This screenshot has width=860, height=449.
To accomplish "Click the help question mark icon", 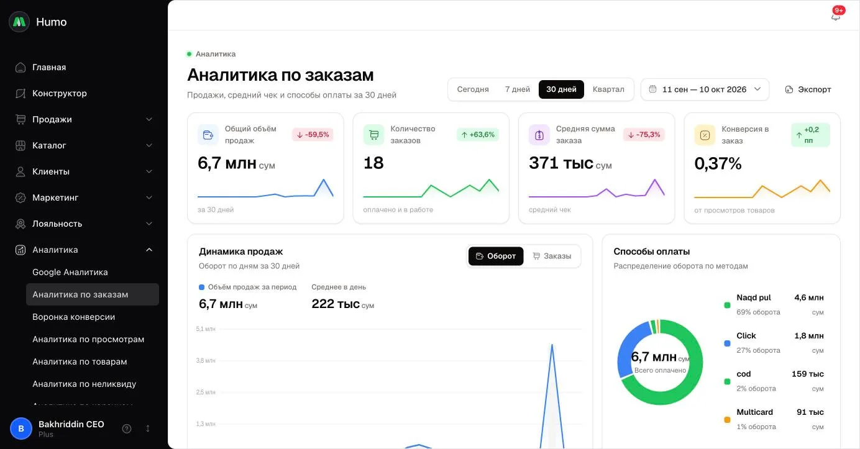I will [127, 429].
